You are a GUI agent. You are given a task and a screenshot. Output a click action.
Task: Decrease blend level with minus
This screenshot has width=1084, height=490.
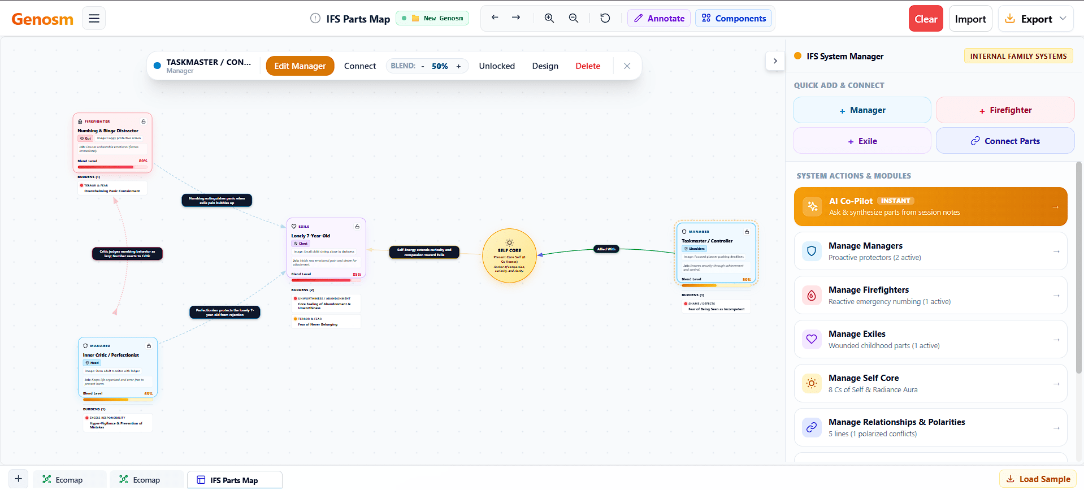423,66
